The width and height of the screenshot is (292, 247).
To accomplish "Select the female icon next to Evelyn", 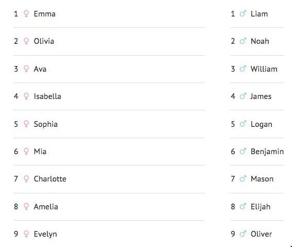I will pos(26,234).
